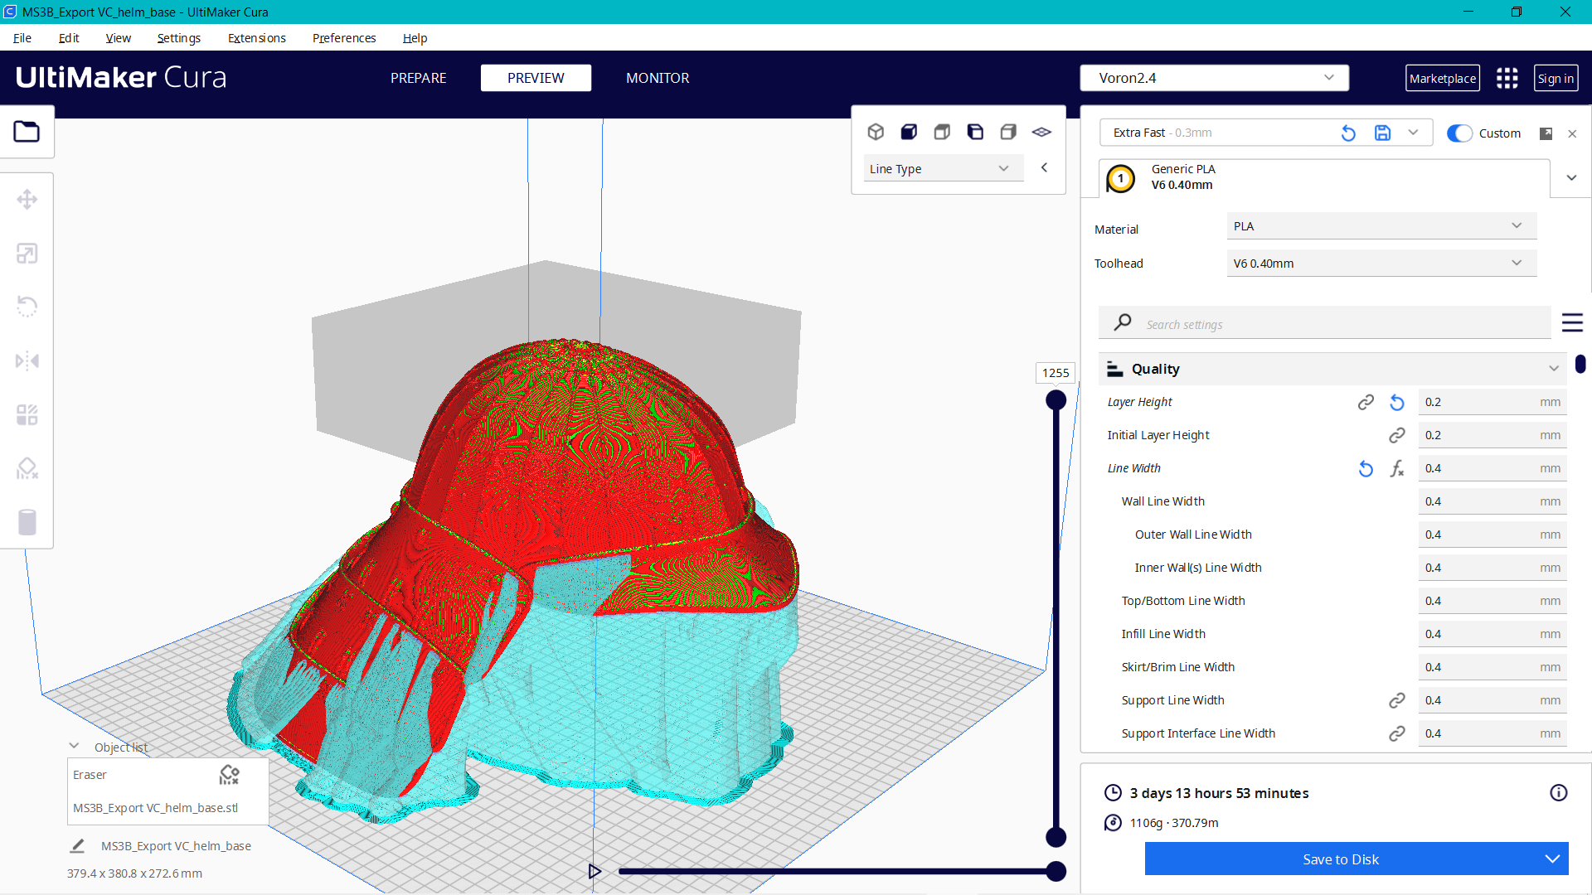This screenshot has height=895, width=1592.
Task: Open a file using the folder icon
Action: pyautogui.click(x=27, y=131)
